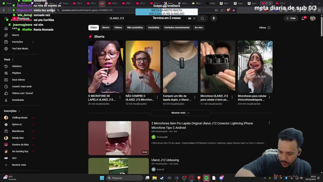Open Spotify from the taskbar
Image resolution: width=323 pixels, height=182 pixels.
tap(206, 178)
